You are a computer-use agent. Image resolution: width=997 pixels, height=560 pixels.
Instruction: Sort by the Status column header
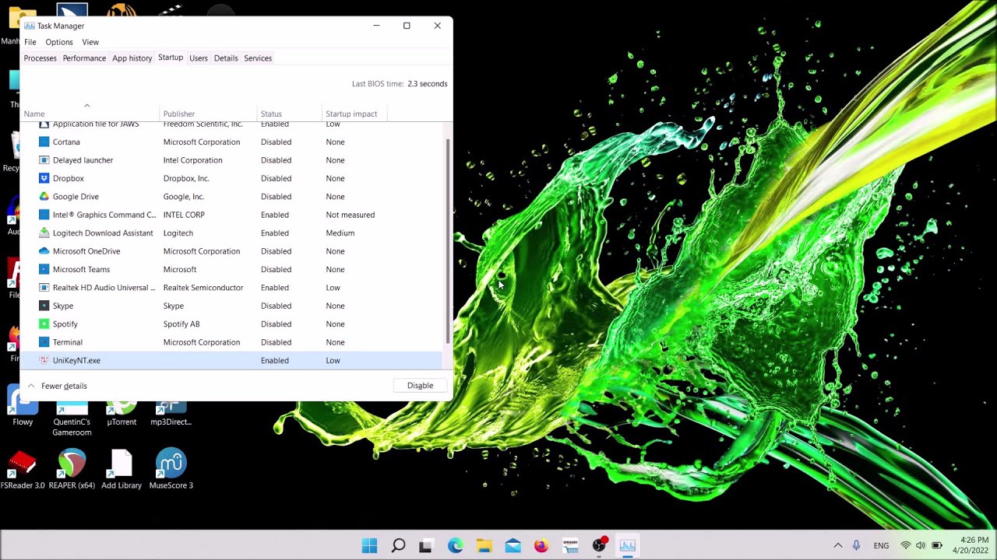point(290,114)
